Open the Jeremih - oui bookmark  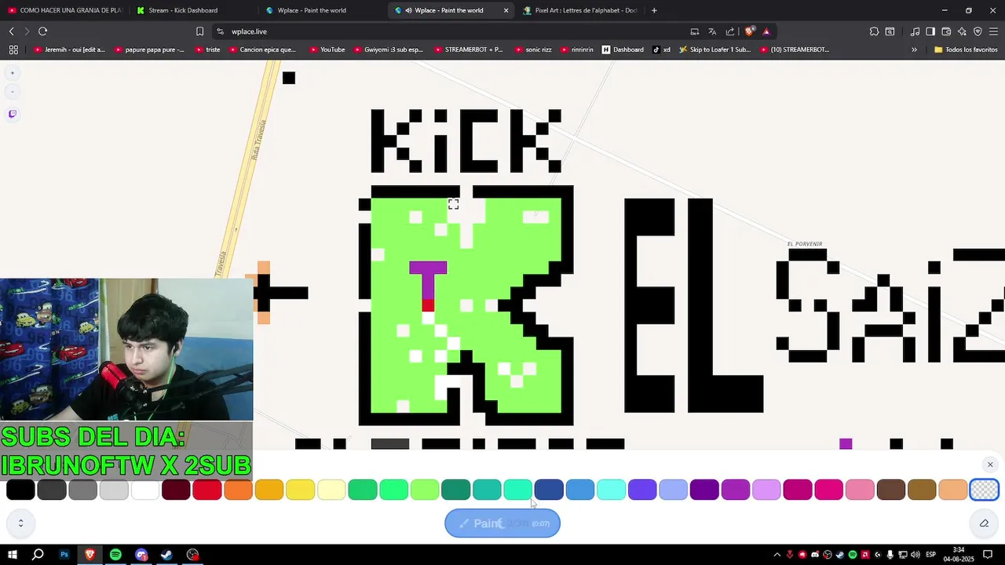point(69,49)
